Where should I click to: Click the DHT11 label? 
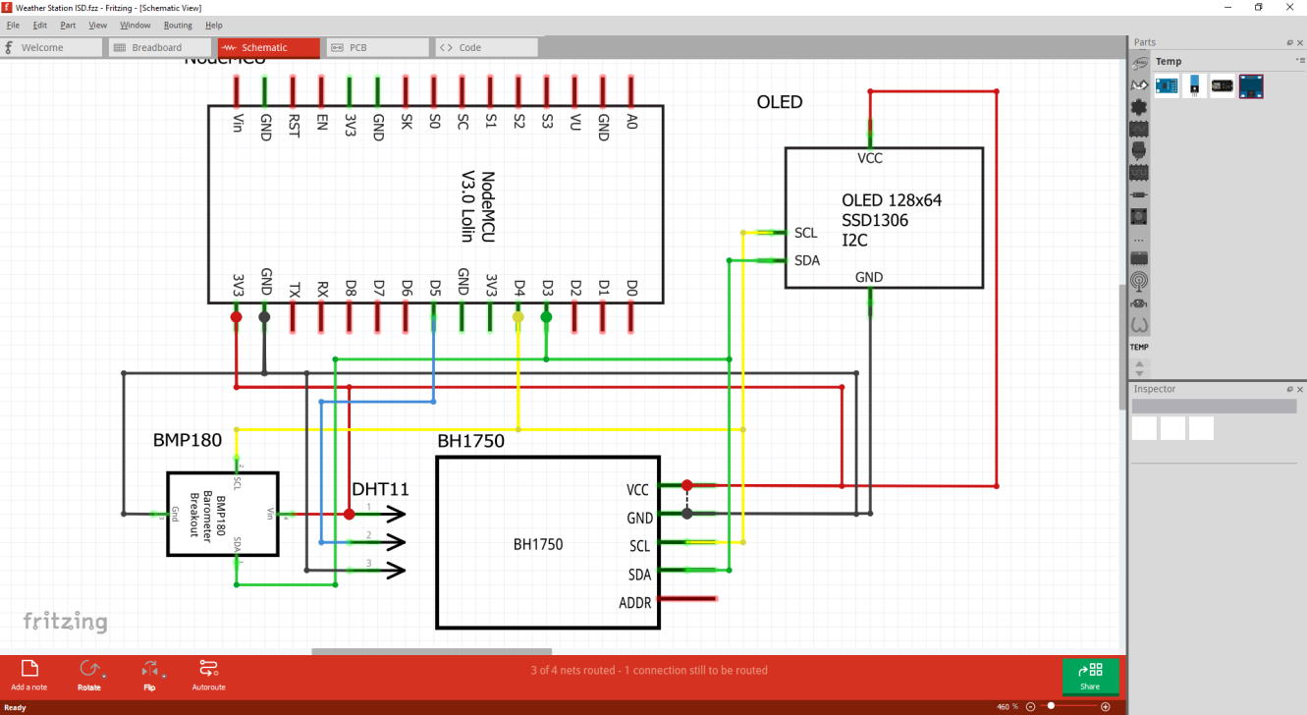tap(380, 489)
